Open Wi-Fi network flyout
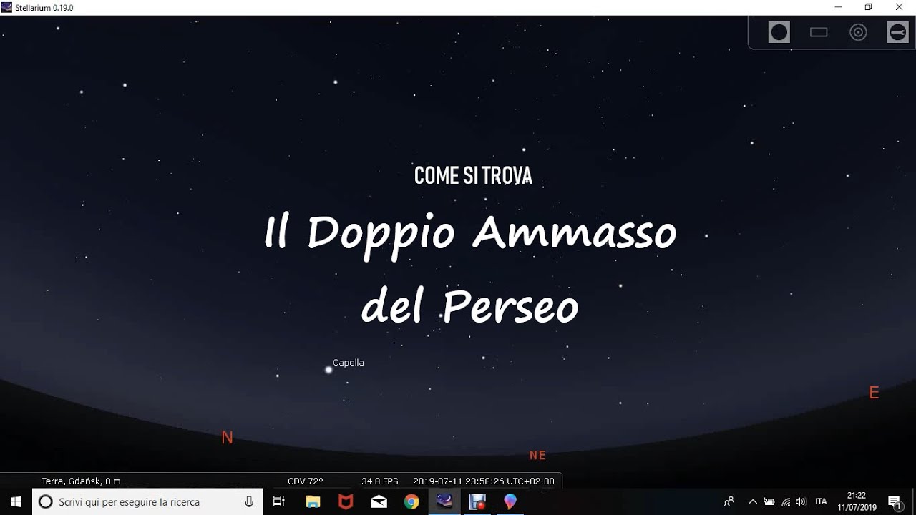Screen dimensions: 916x515 click(x=786, y=502)
